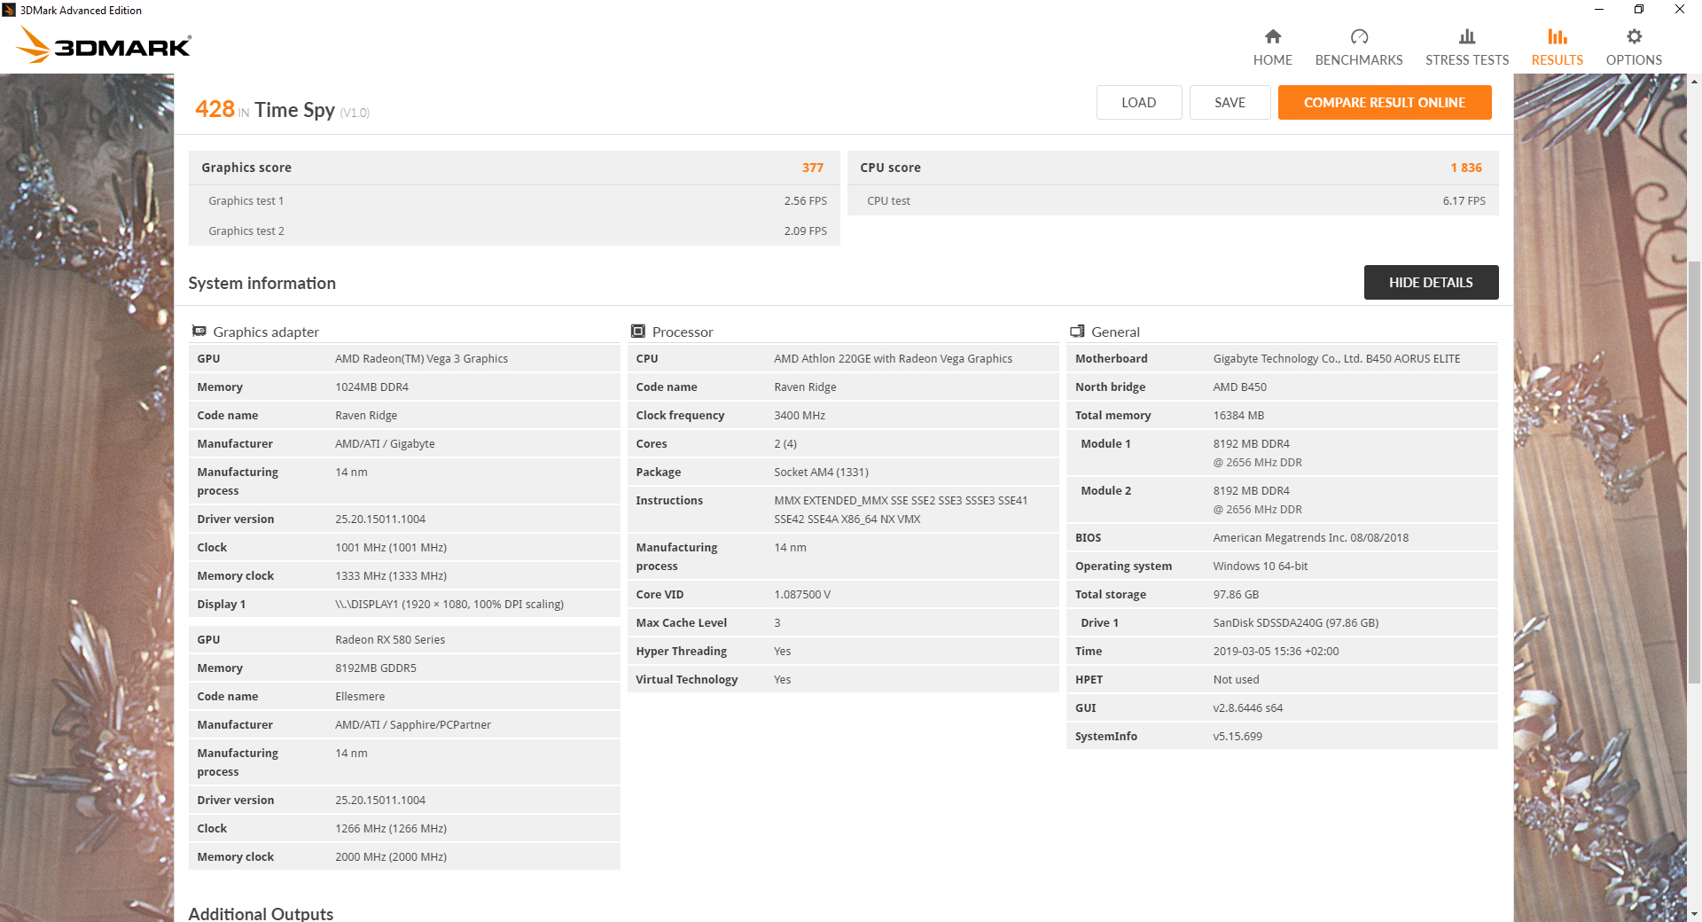Click the LOAD button

click(1138, 102)
